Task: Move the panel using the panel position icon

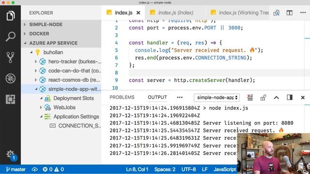Action: tap(290, 98)
